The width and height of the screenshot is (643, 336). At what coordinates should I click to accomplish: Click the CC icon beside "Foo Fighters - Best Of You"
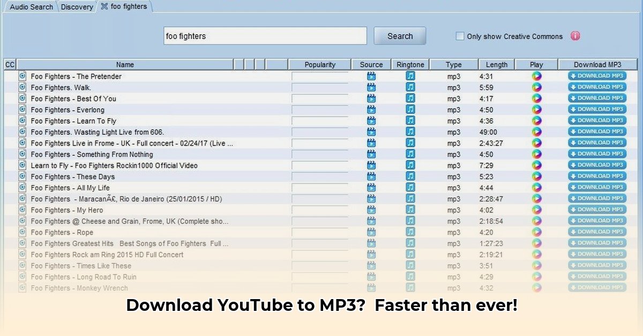tap(21, 98)
